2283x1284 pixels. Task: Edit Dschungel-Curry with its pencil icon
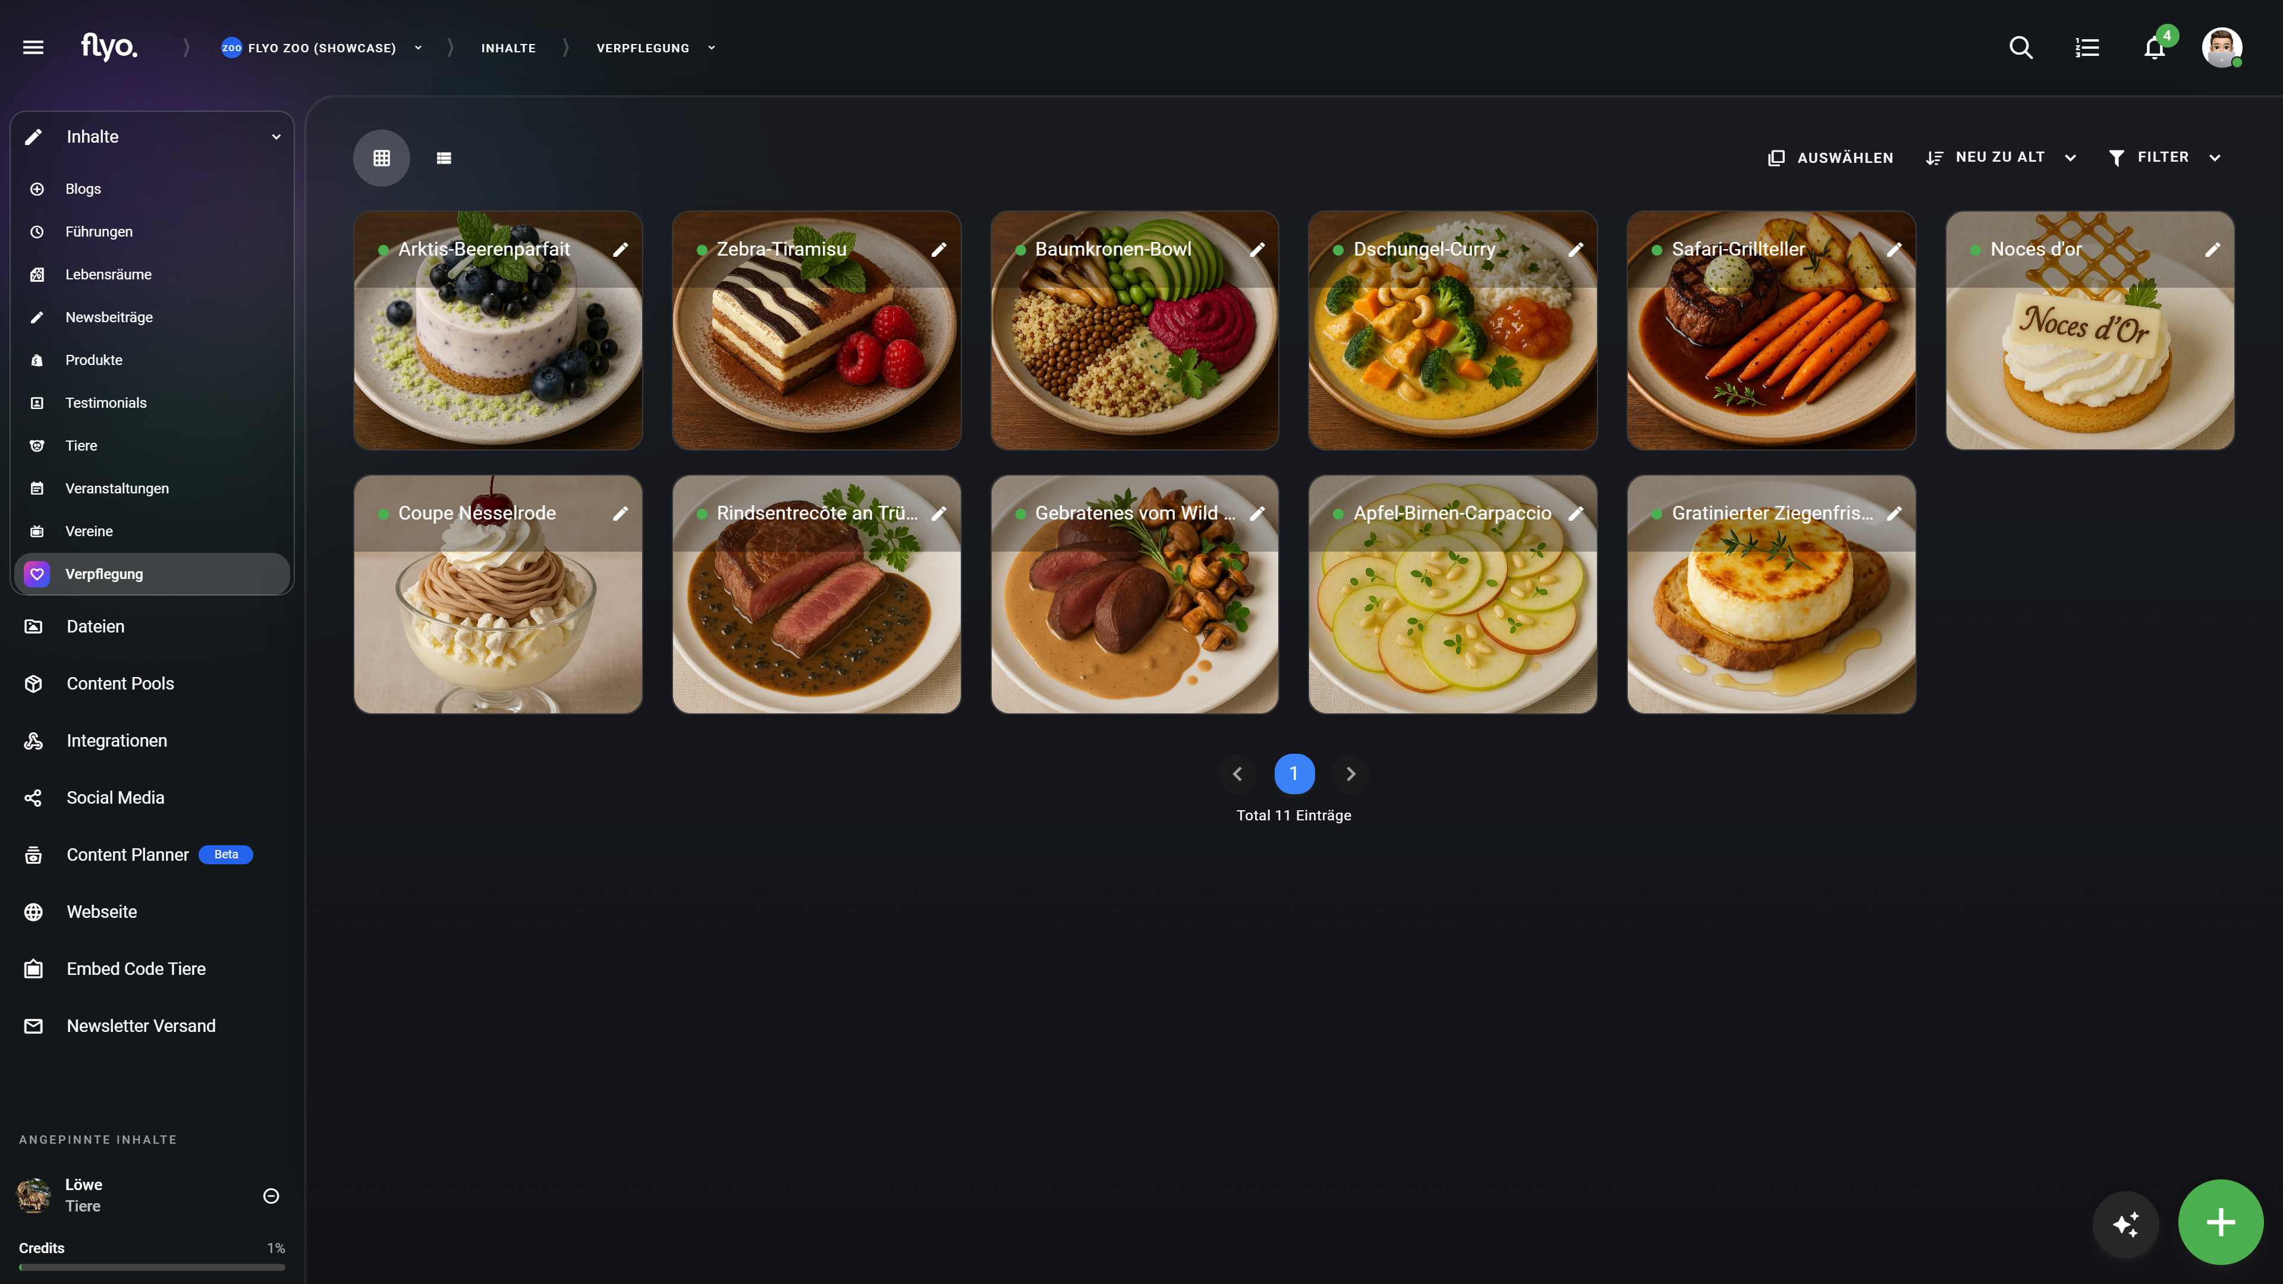1576,250
